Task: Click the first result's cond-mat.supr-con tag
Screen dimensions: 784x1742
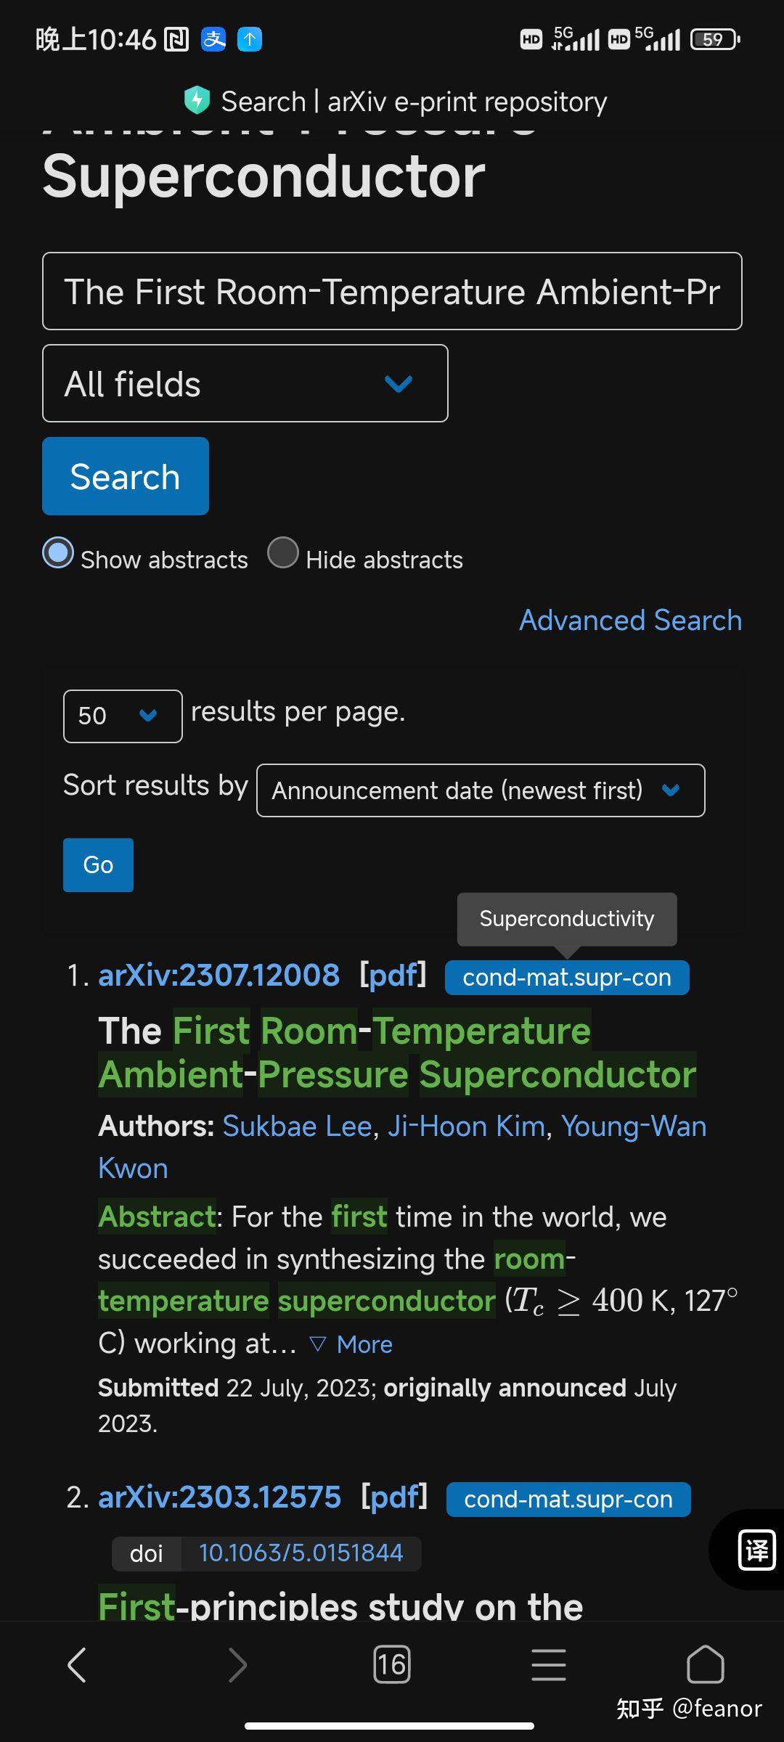Action: (x=567, y=978)
